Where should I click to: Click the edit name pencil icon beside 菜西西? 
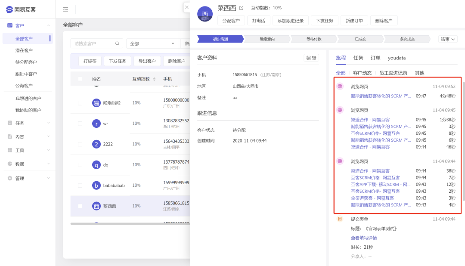pyautogui.click(x=241, y=8)
